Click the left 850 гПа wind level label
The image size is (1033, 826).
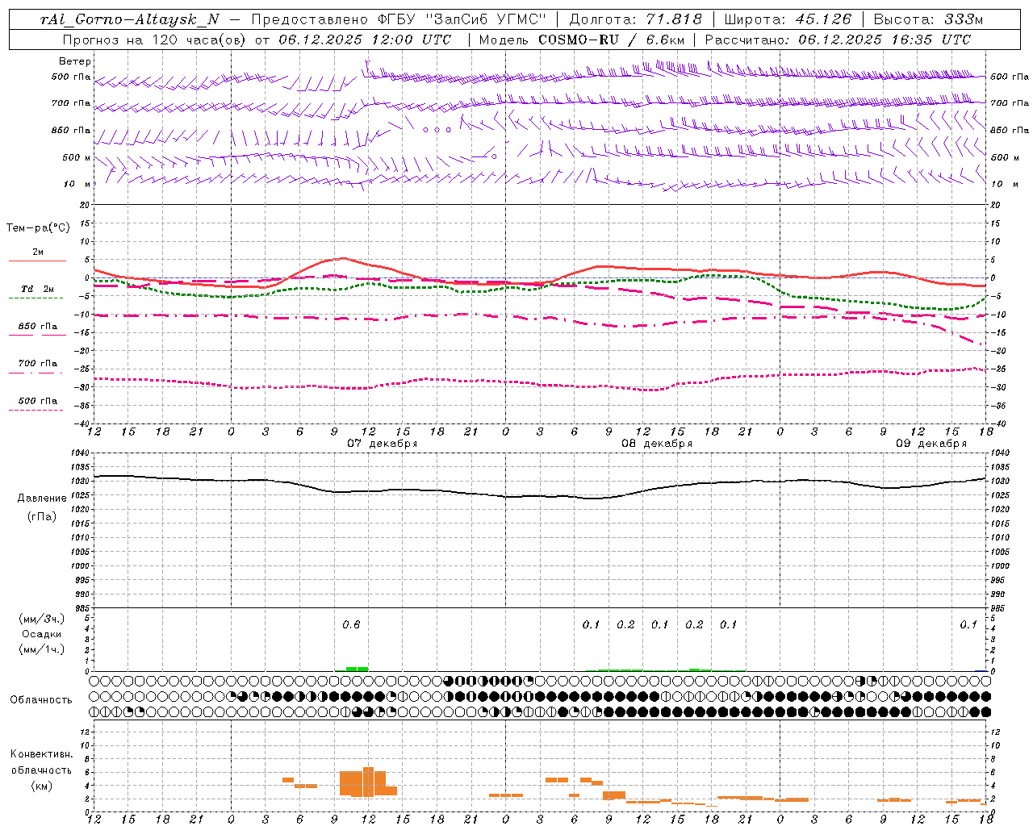tap(71, 130)
